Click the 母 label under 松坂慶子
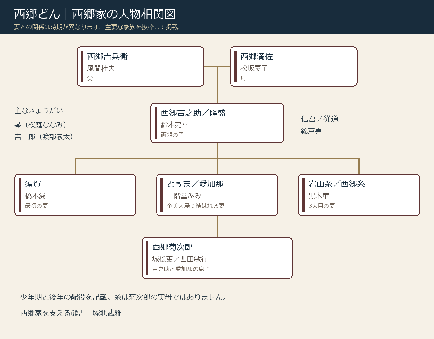Image resolution: width=434 pixels, height=339 pixels. click(243, 78)
